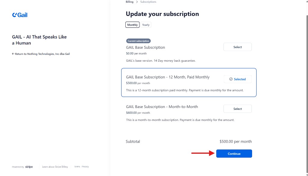
Task: Open the Subscriptions breadcrumb item
Action: [148, 2]
